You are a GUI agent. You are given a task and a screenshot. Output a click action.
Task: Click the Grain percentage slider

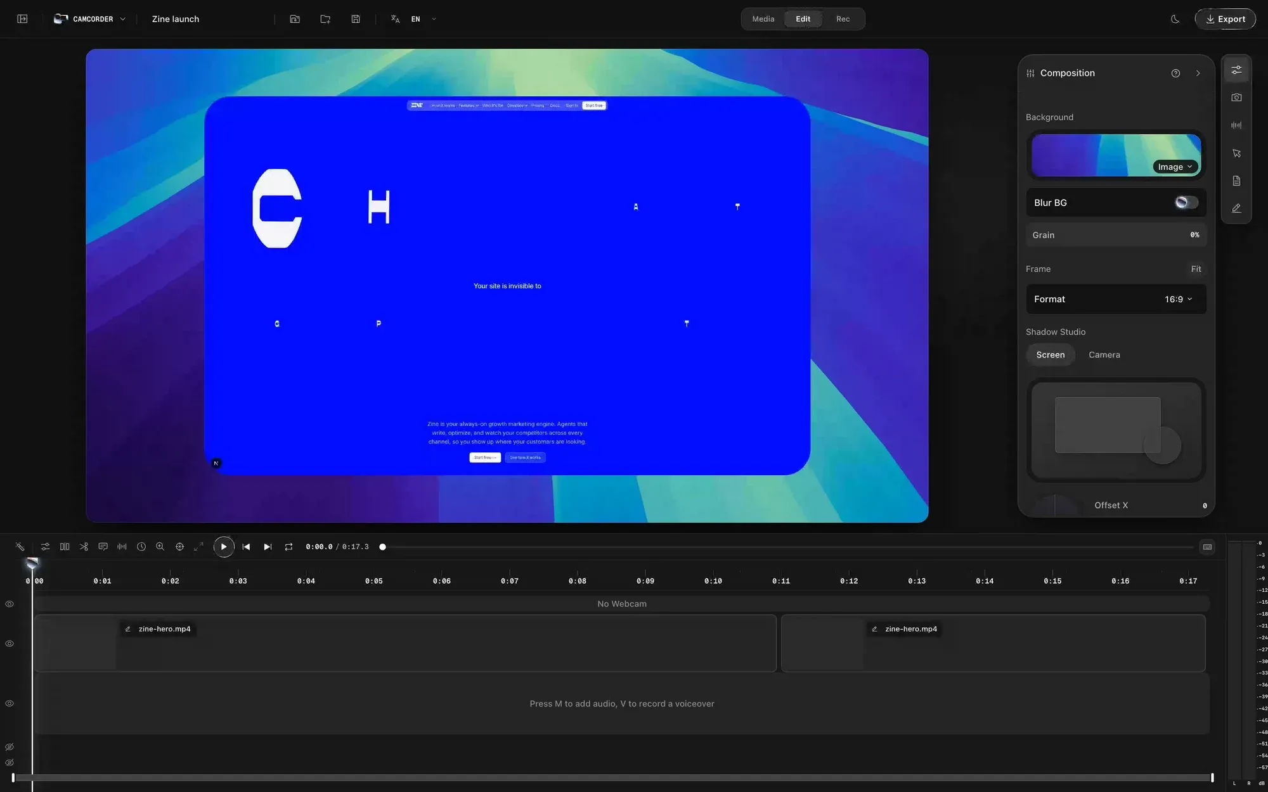pyautogui.click(x=1116, y=235)
